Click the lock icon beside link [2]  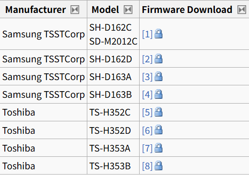[158, 59]
